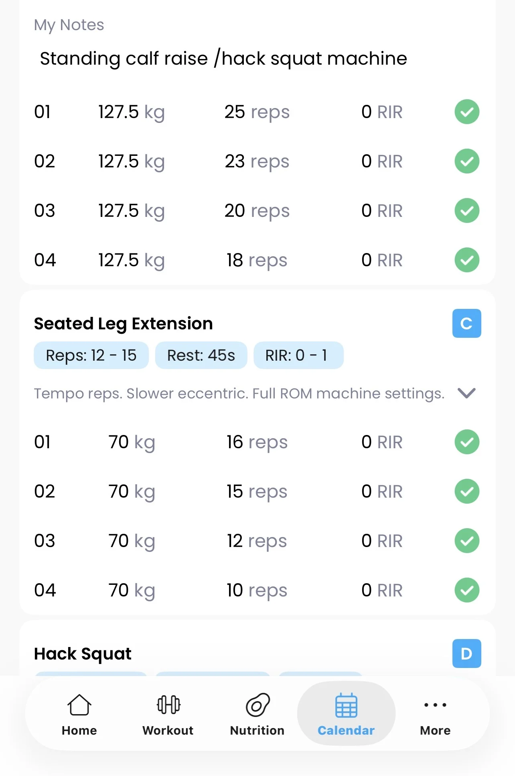Edit 16 reps value in Leg Extension set 01
Screen dimensions: 515x776
(x=257, y=442)
